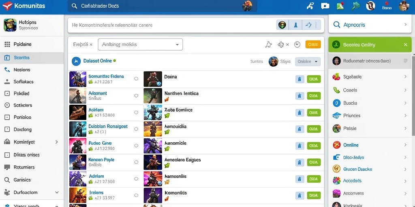Click the green button in Aemouidiia row
Image resolution: width=415 pixels, height=207 pixels.
click(314, 129)
